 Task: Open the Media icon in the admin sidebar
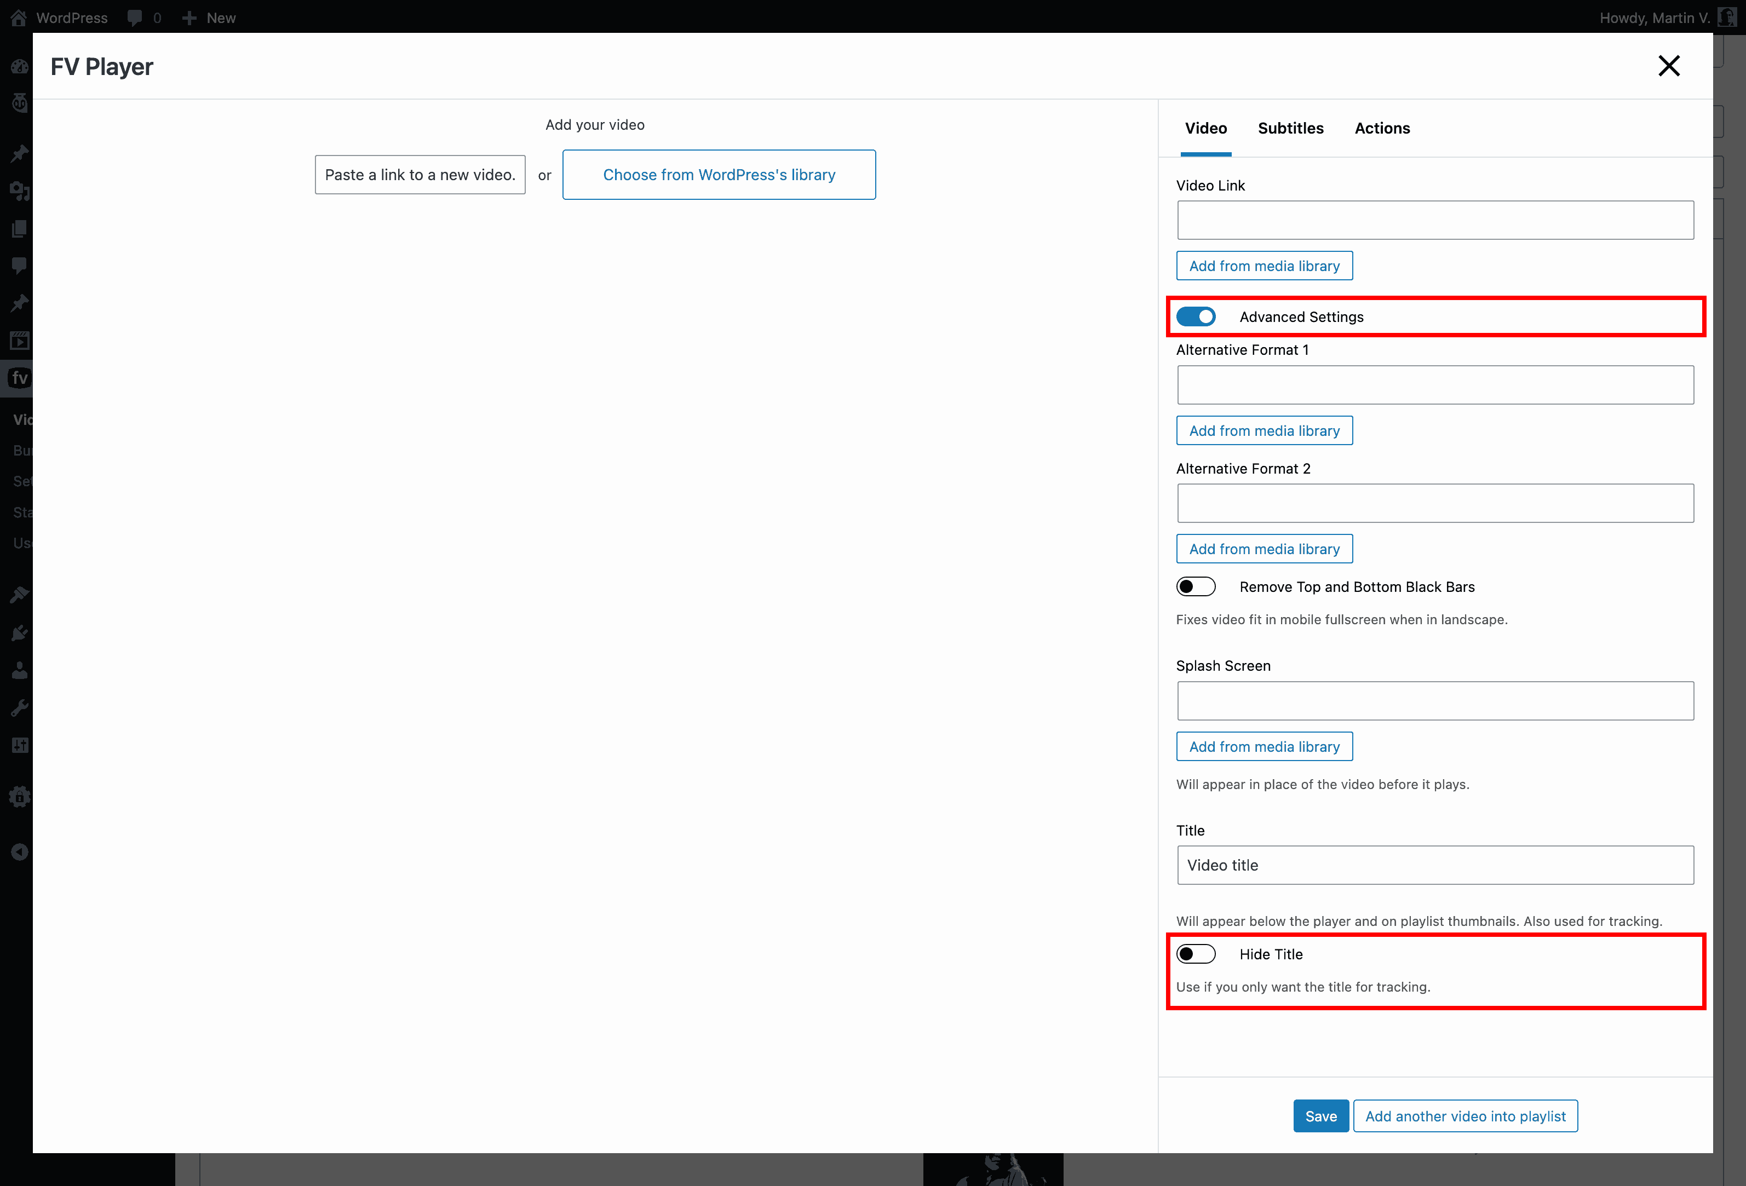[x=20, y=191]
